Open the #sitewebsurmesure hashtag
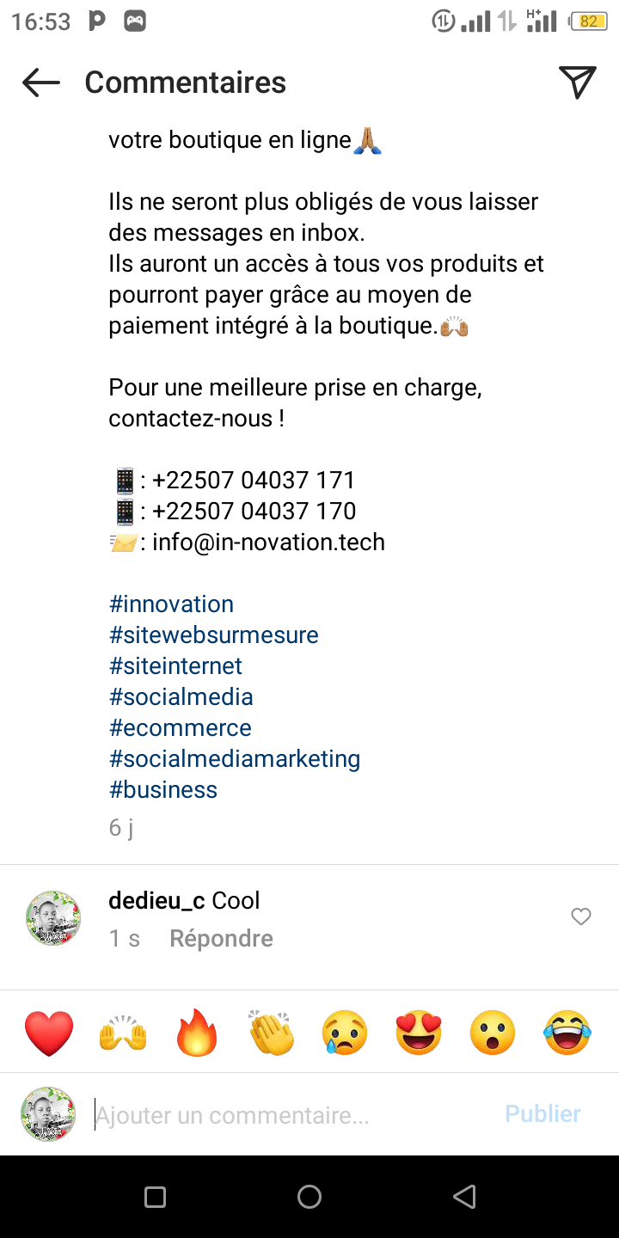 pyautogui.click(x=213, y=635)
